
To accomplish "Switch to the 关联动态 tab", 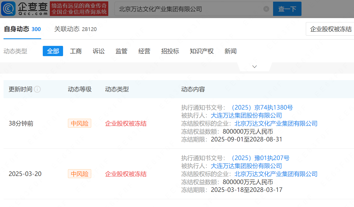I will 75,29.
